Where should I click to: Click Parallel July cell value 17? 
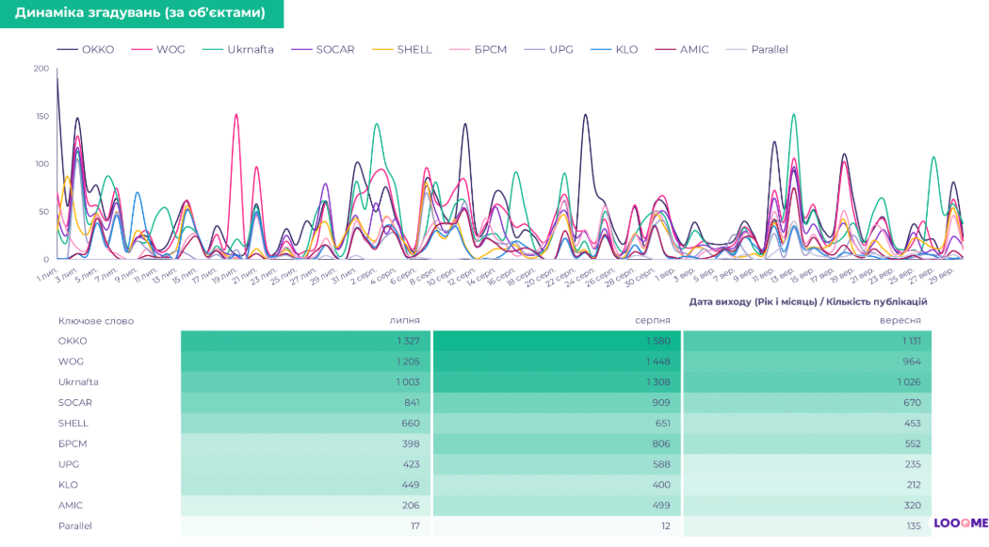coord(415,526)
